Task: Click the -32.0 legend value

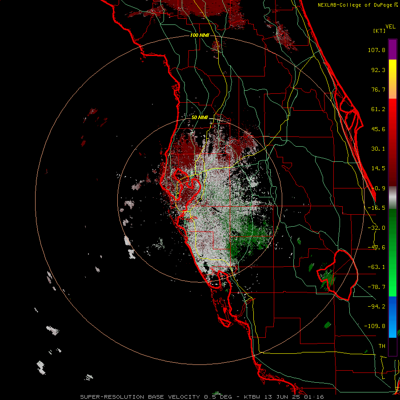Action: [376, 228]
